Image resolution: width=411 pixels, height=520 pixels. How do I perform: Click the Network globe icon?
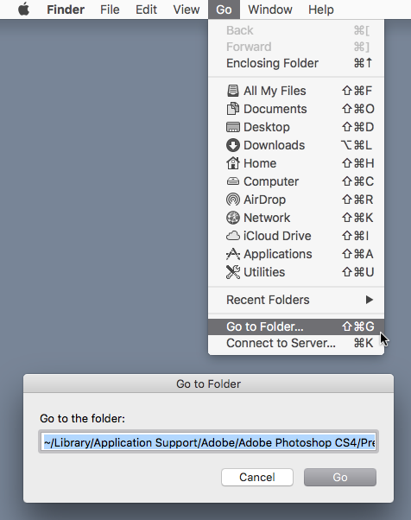point(232,218)
